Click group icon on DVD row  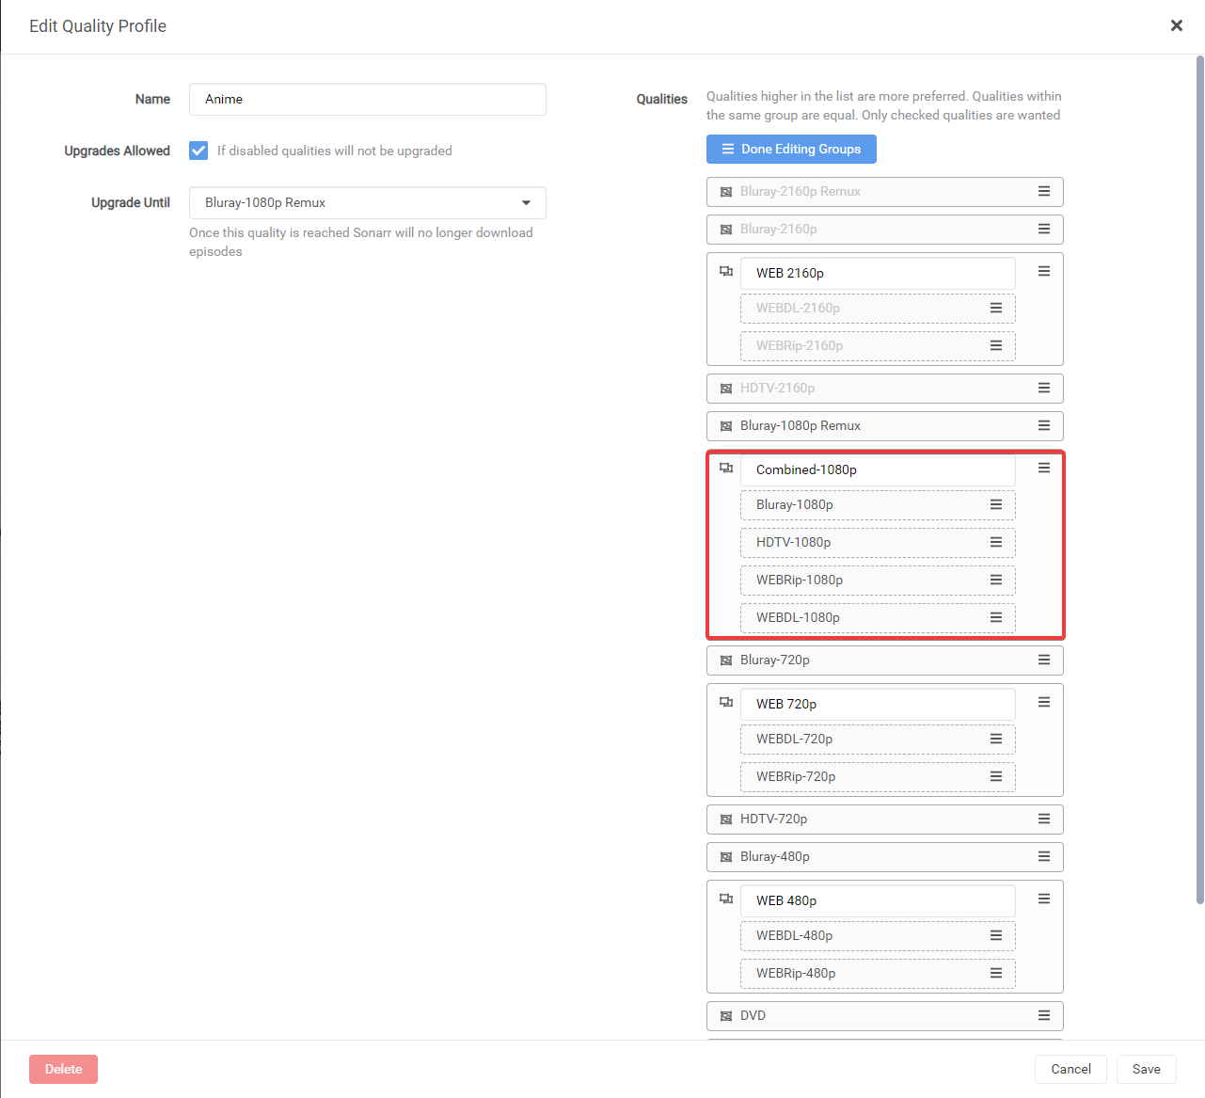click(x=726, y=1016)
